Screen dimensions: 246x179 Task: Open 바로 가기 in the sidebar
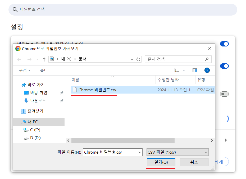[36, 85]
